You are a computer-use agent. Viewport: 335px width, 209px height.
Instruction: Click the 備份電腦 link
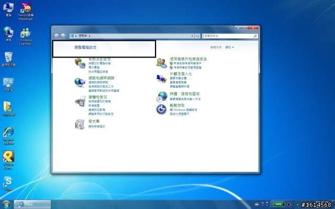(x=94, y=67)
